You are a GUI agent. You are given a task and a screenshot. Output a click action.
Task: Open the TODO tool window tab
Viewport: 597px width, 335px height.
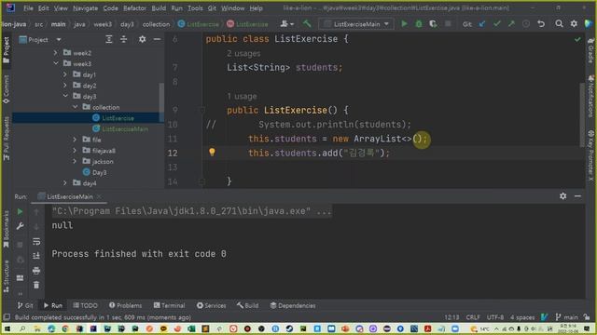[x=85, y=305]
